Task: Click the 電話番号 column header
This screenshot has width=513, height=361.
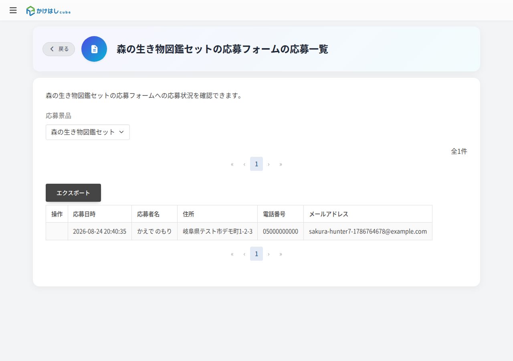Action: [281, 214]
